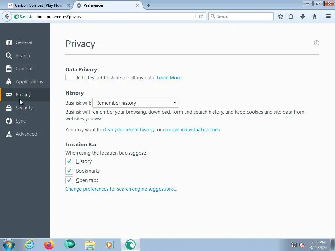
Task: Bookmark this page with the star icon
Action: tap(281, 16)
